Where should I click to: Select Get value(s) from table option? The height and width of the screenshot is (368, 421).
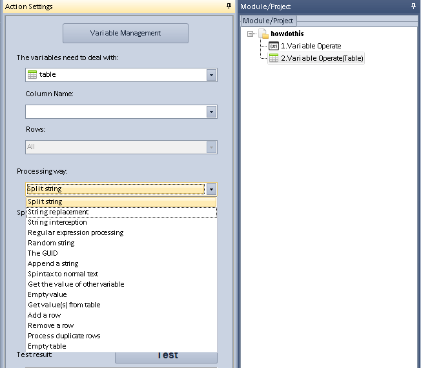[x=64, y=305]
